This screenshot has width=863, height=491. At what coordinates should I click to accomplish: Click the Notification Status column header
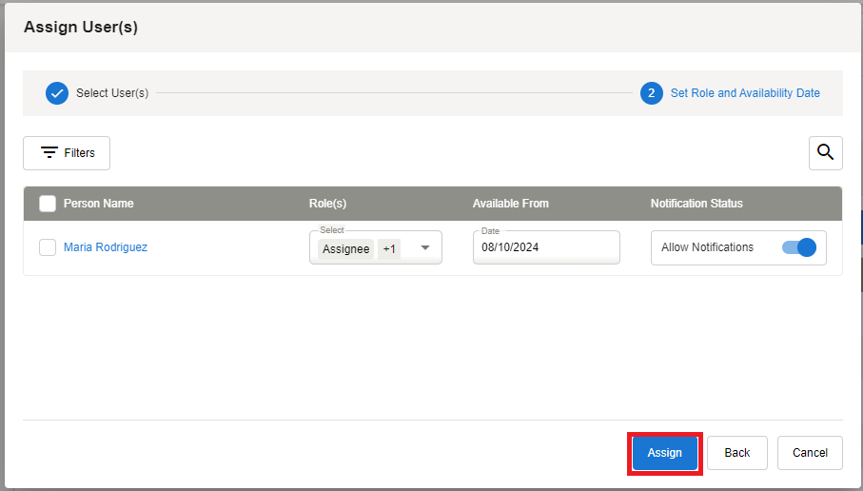tap(696, 203)
